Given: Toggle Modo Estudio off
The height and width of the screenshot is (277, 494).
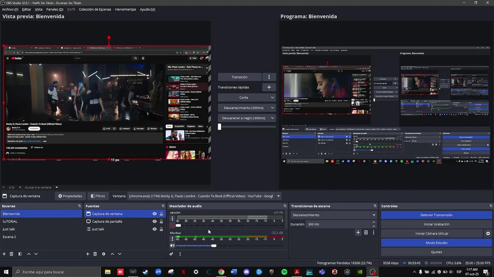Looking at the screenshot, I should pos(436,243).
